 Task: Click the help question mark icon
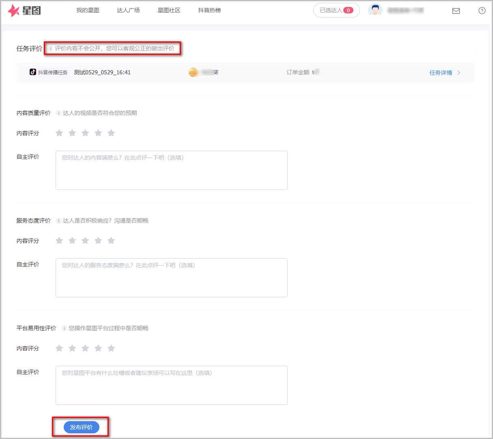point(482,11)
